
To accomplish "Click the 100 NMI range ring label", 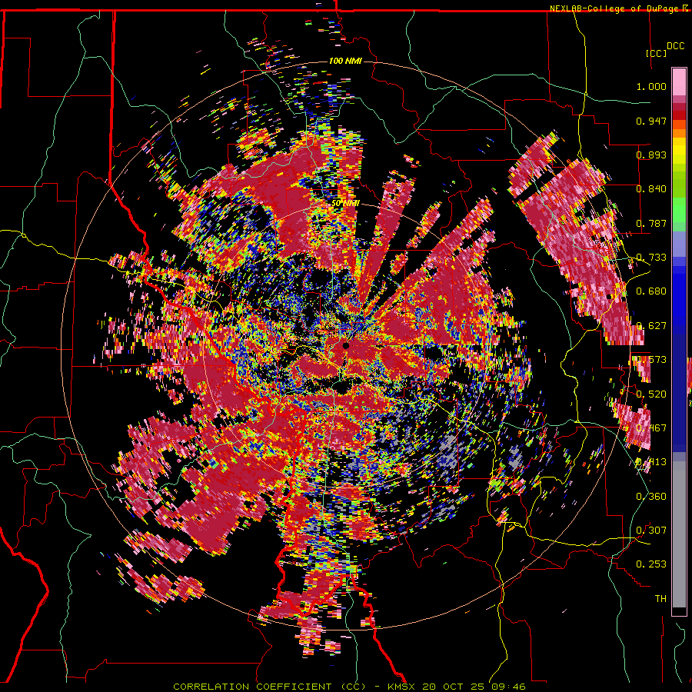I will tap(345, 61).
